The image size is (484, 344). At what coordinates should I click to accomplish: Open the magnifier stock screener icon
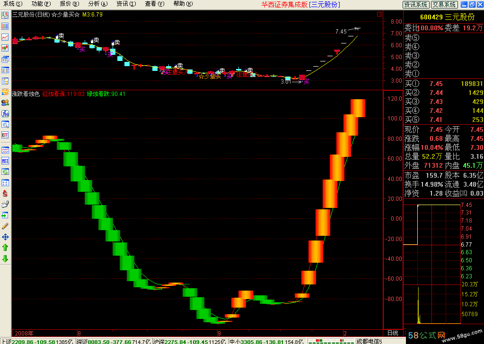coord(5,124)
